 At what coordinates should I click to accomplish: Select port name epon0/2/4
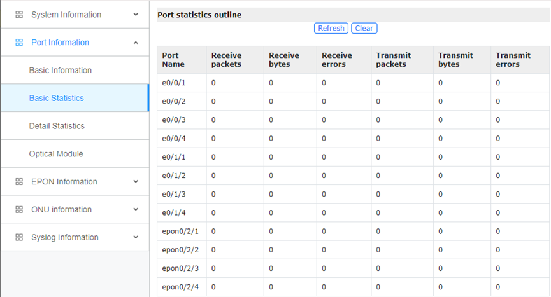click(x=180, y=287)
